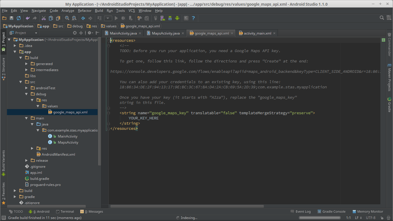Toggle the Commander side panel

pos(389,45)
